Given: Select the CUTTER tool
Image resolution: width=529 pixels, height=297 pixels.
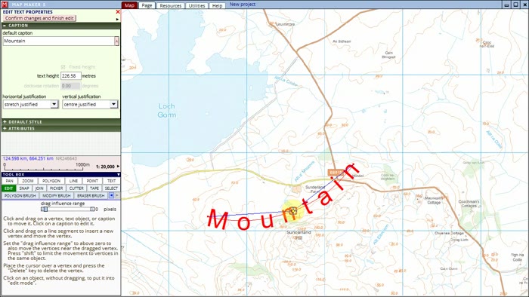Looking at the screenshot, I should tap(76, 188).
